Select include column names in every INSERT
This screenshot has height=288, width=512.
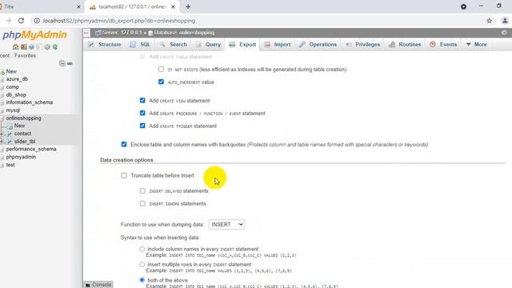coord(142,249)
